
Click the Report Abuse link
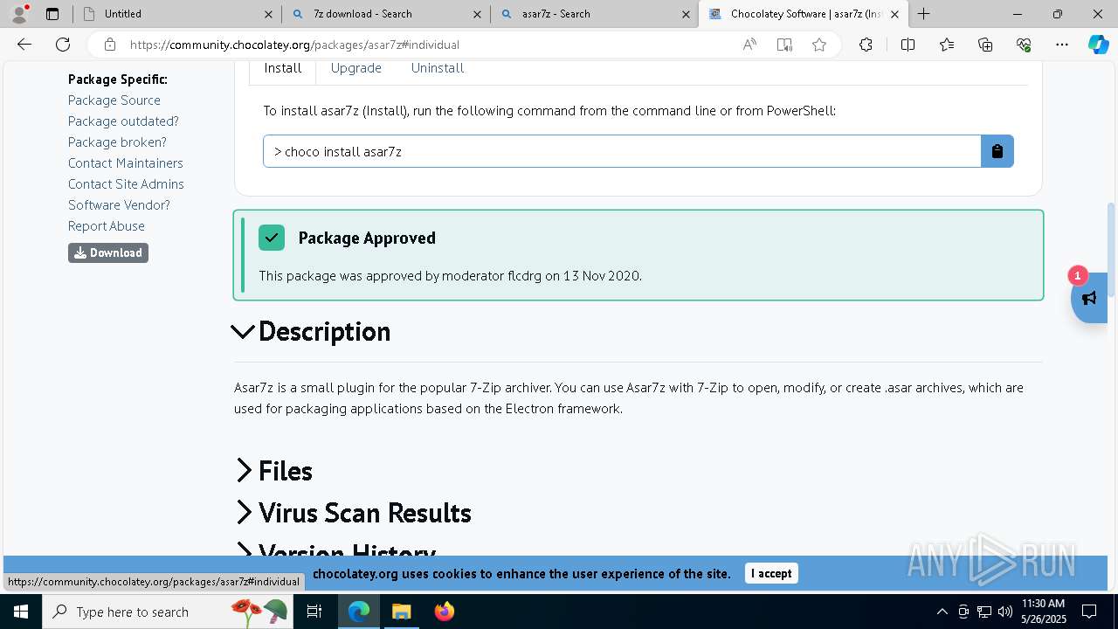click(x=107, y=226)
